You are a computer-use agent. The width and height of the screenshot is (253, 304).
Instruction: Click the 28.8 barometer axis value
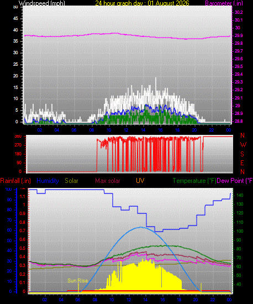click(x=239, y=121)
